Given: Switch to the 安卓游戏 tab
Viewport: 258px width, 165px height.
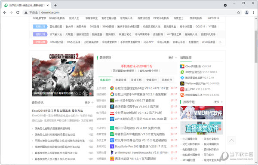Looking at the screenshot, I should coord(121,80).
